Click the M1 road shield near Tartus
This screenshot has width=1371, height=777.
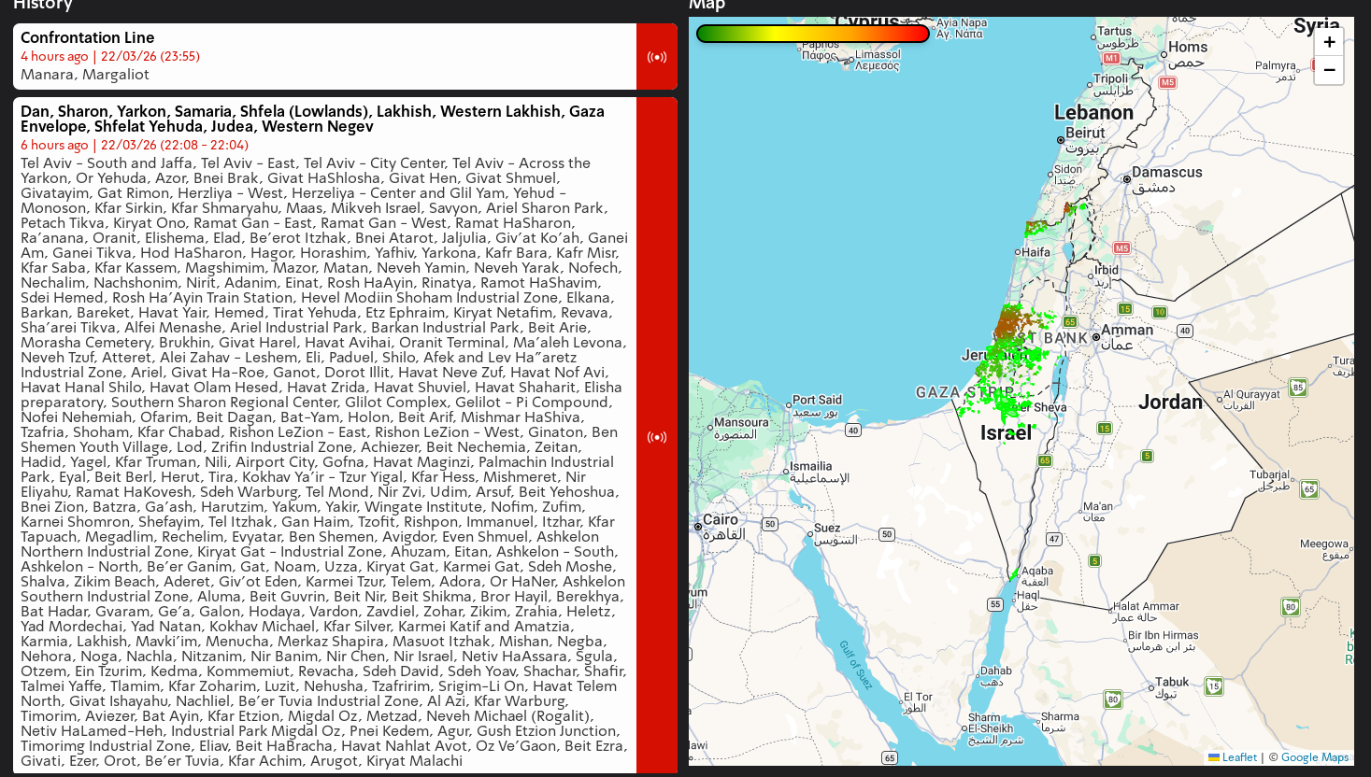[1111, 58]
